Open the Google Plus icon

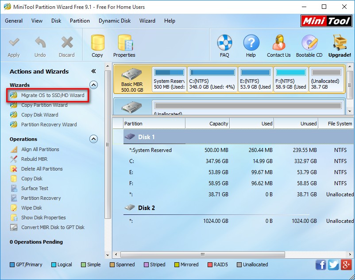tap(347, 264)
